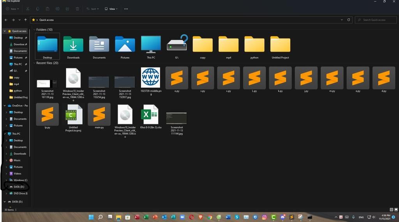The height and width of the screenshot is (222, 399).
Task: Select Screenshot 2021-11-13 161139.jpg thumbnail
Action: (47, 84)
